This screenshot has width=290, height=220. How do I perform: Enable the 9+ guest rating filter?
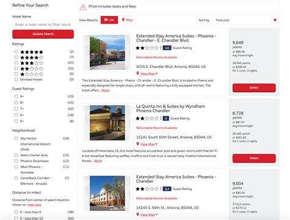[16, 97]
